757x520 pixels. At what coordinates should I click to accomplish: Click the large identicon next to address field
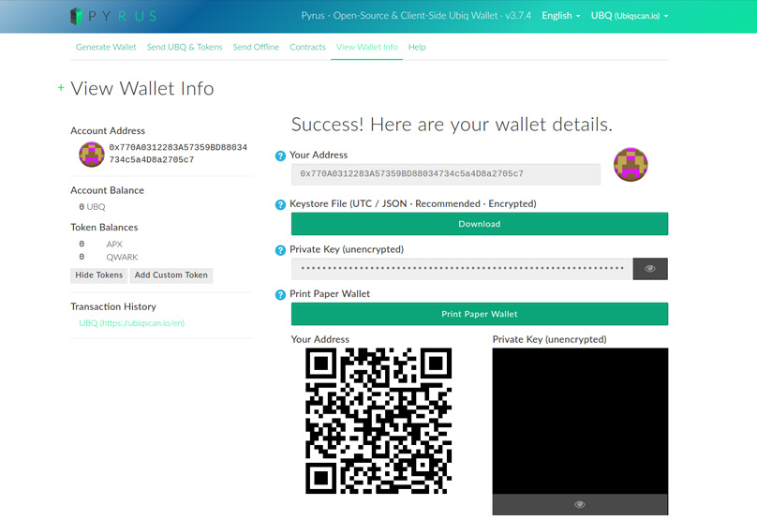pos(631,165)
